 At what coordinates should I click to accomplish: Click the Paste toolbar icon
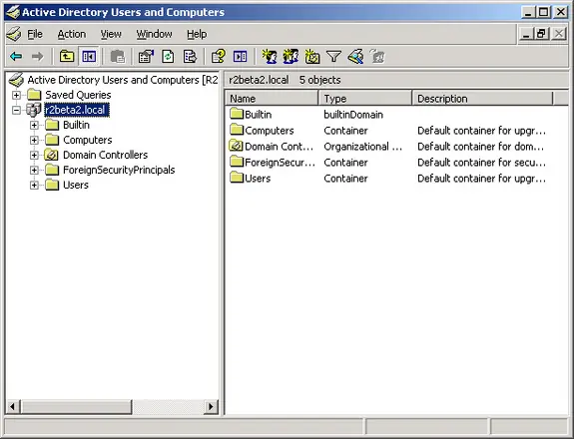118,56
